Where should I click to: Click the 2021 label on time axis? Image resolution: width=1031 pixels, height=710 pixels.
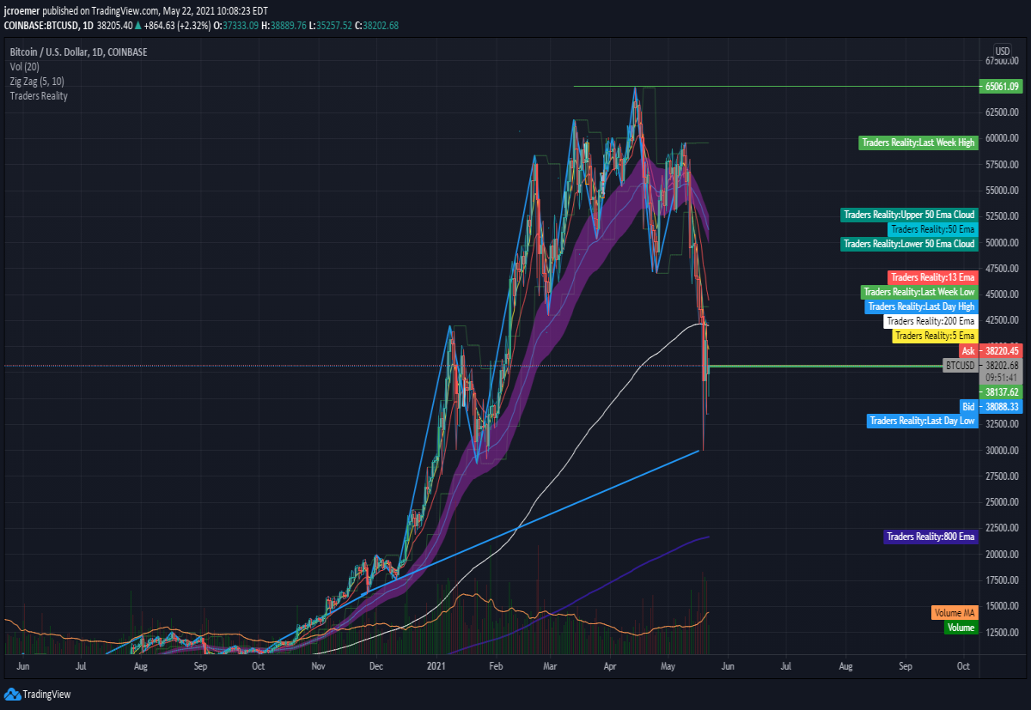click(x=436, y=665)
